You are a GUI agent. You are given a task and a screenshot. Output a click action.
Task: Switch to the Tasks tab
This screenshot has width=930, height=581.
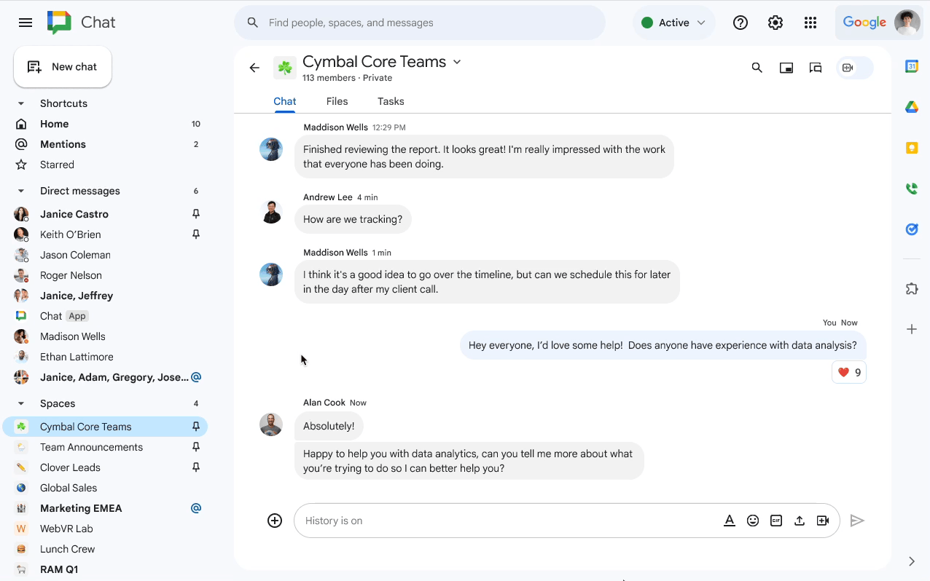[x=390, y=101]
